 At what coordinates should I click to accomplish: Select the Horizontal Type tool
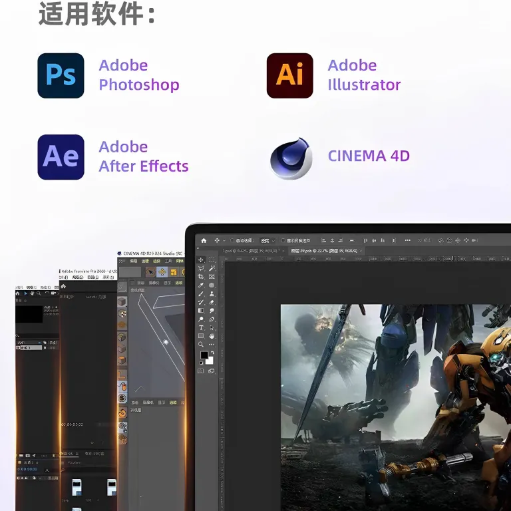201,327
